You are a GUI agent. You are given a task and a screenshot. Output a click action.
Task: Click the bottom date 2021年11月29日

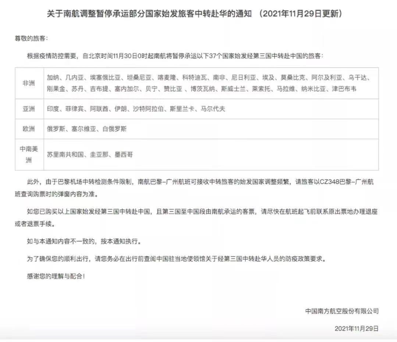(x=357, y=329)
